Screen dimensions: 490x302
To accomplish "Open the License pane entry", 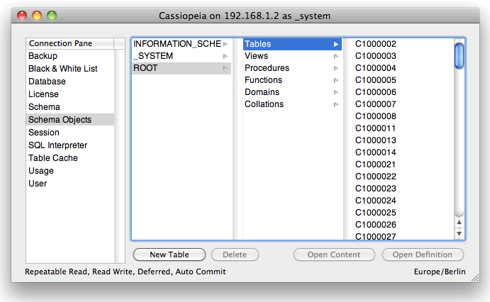I will pos(44,94).
